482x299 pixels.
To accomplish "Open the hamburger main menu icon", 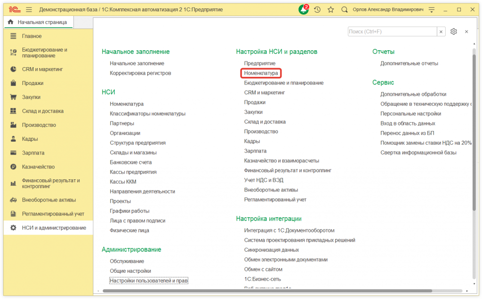I will (29, 9).
